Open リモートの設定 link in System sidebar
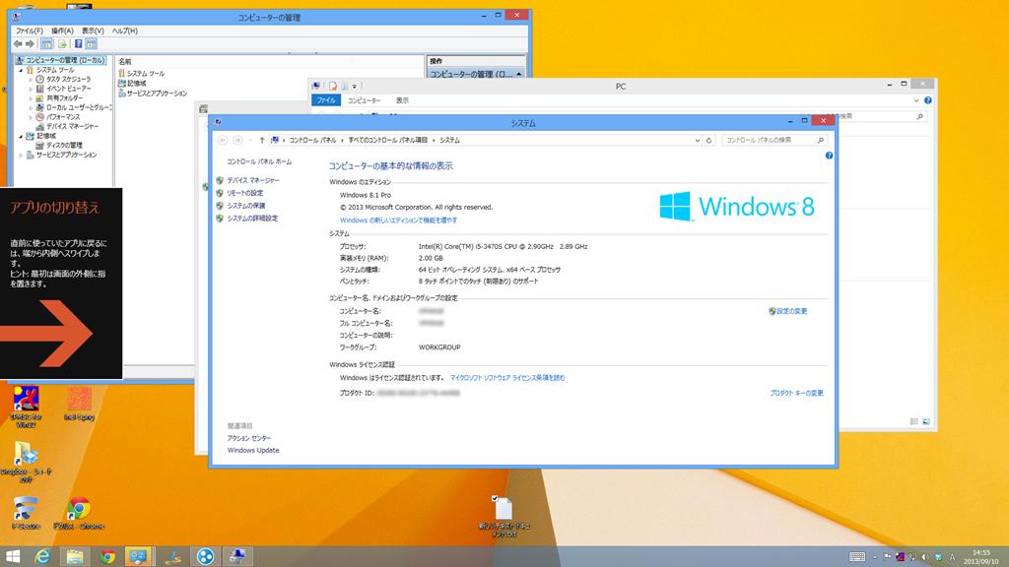The image size is (1009, 567). pyautogui.click(x=244, y=193)
